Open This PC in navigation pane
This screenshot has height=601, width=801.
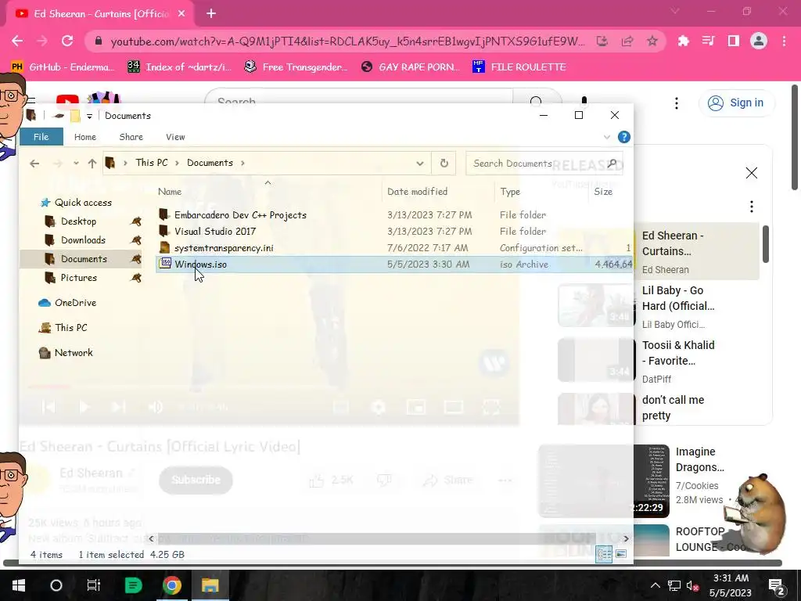(70, 328)
